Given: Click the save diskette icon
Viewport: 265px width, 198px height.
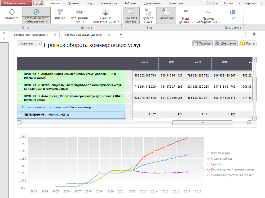Looking at the screenshot, I should pos(35,3).
